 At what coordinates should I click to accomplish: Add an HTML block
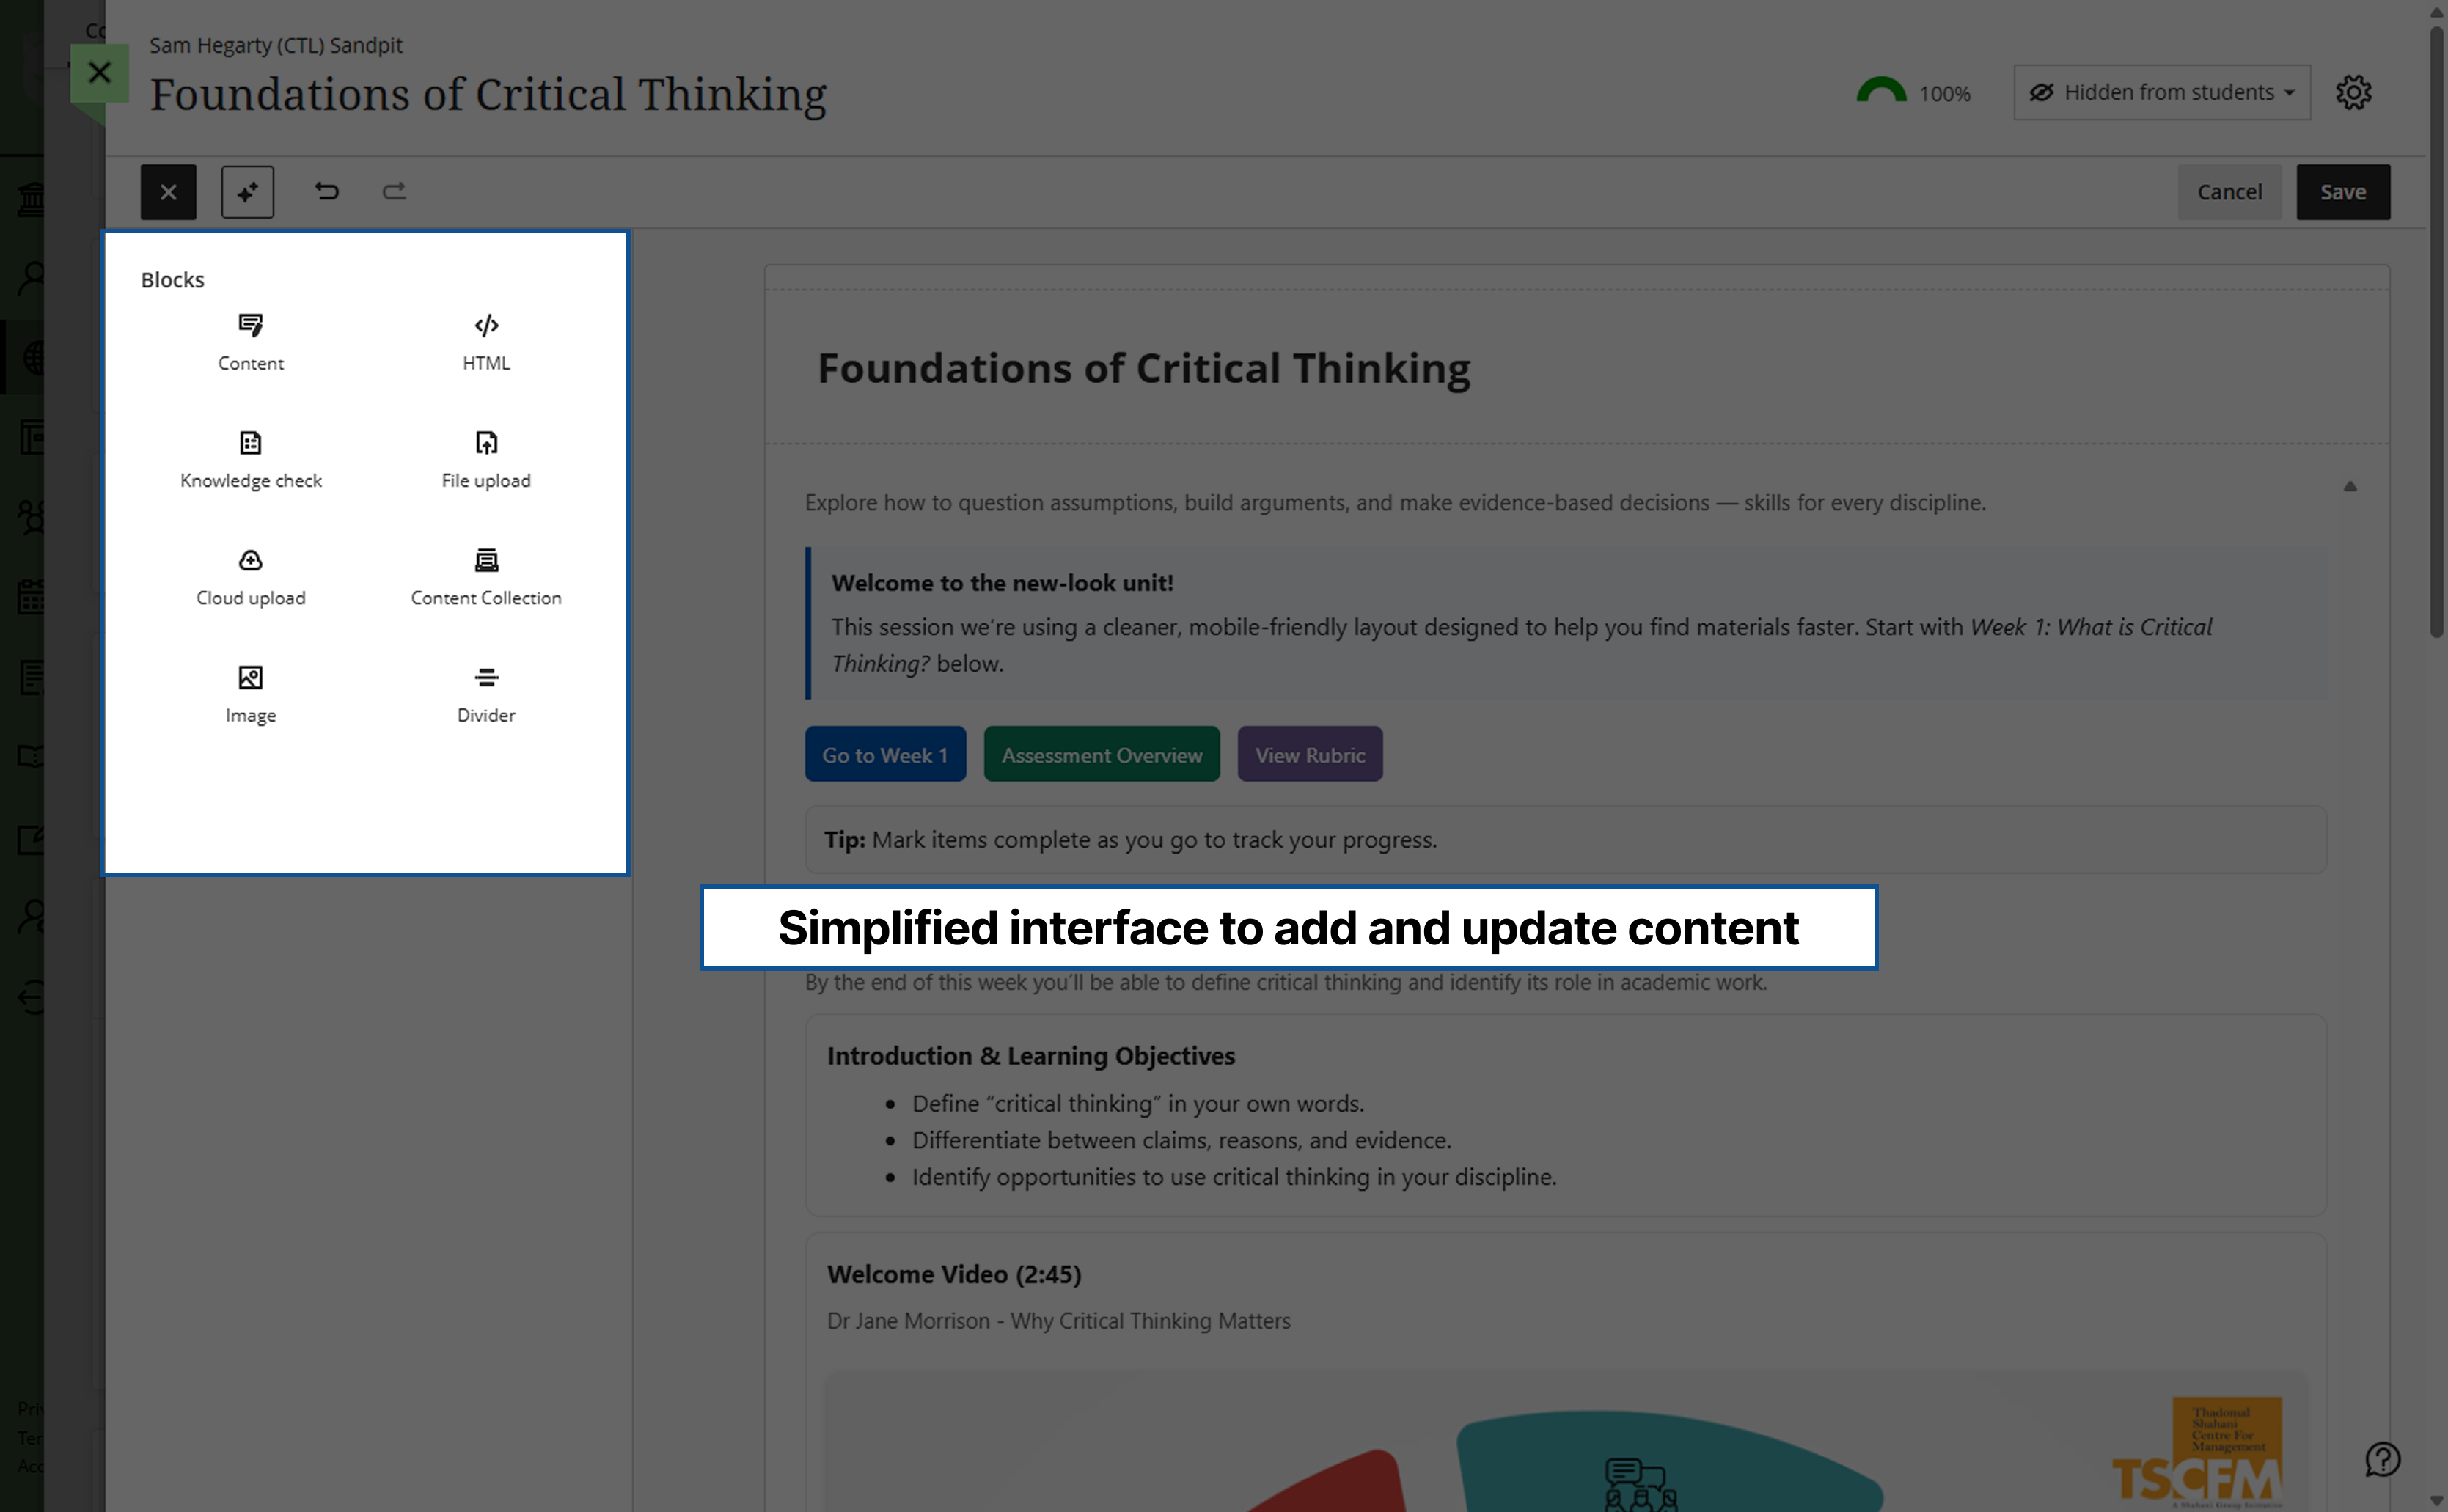coord(487,340)
